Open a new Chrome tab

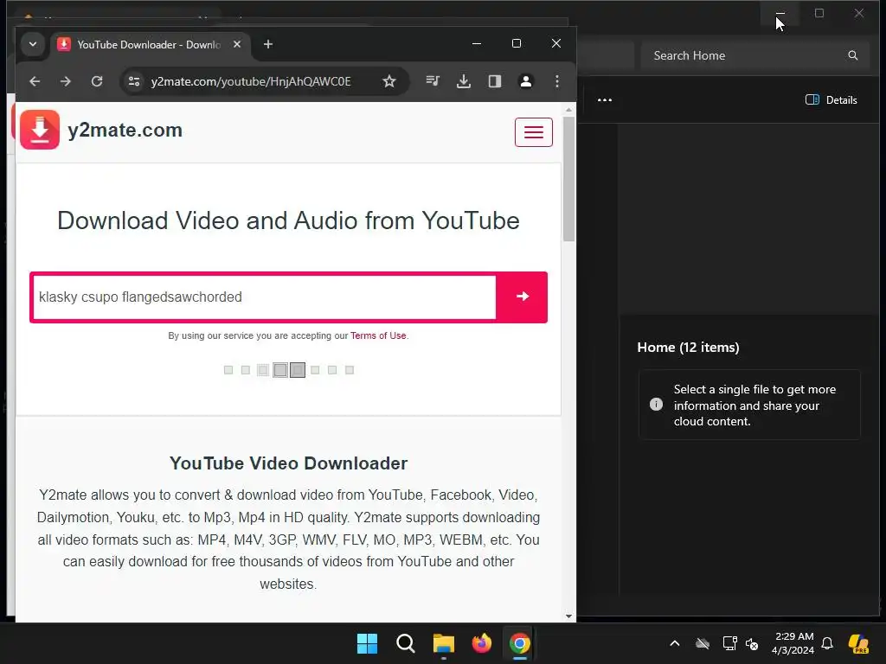tap(268, 44)
